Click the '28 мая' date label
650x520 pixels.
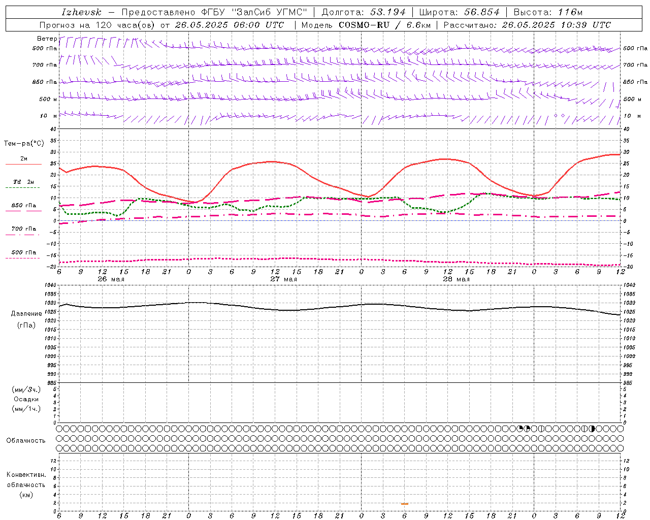[x=456, y=279]
